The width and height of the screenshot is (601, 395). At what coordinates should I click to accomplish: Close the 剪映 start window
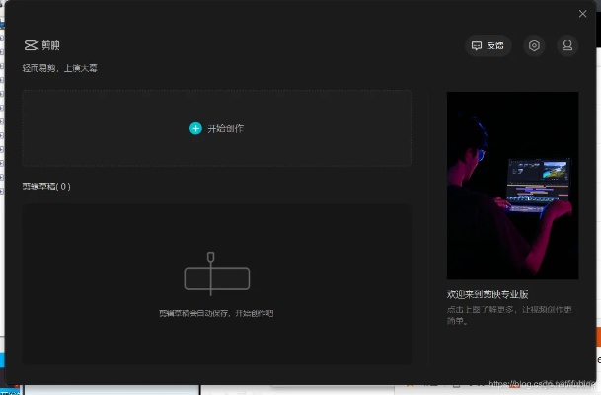(x=582, y=14)
